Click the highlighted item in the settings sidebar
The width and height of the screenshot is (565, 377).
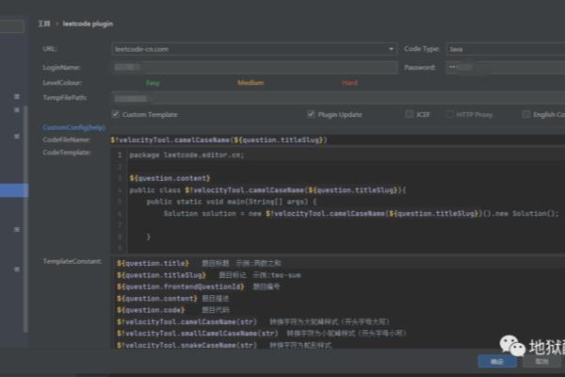point(14,190)
